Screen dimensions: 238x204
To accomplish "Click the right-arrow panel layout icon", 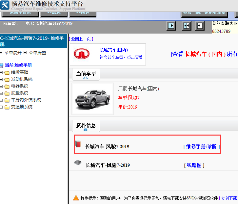I will tap(171, 26).
